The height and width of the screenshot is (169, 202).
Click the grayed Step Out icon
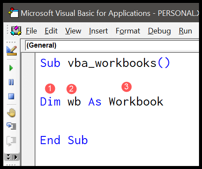click(x=12, y=141)
